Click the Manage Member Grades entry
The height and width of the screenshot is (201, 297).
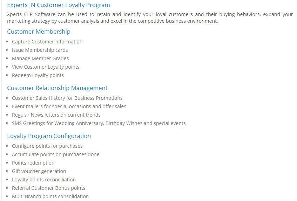(x=40, y=58)
